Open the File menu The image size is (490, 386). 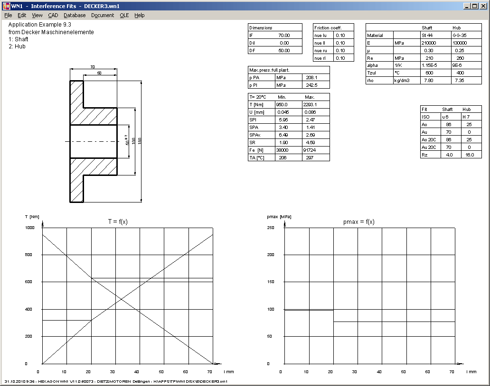8,15
